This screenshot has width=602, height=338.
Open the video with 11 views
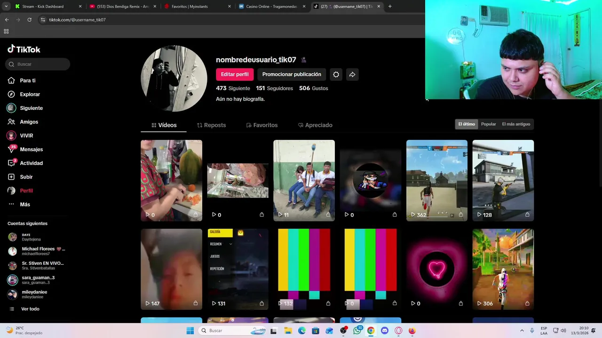304,180
